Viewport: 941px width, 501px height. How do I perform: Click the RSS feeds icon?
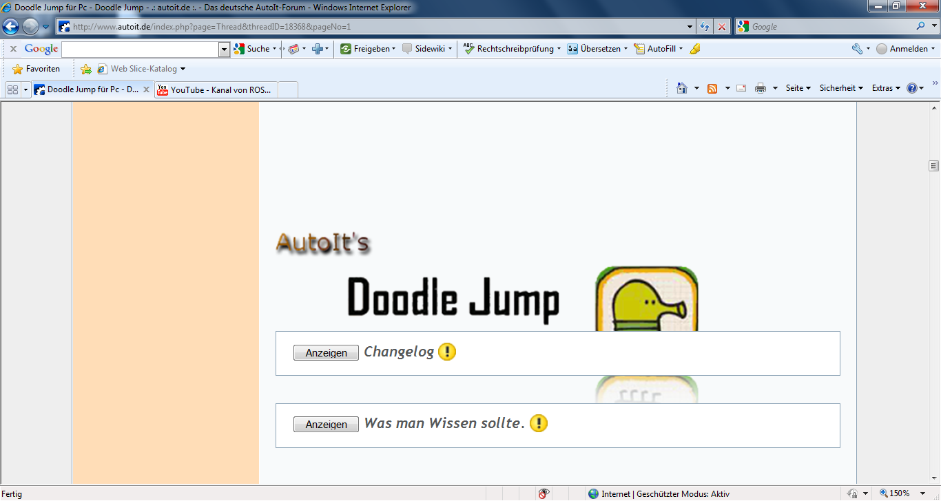[712, 88]
